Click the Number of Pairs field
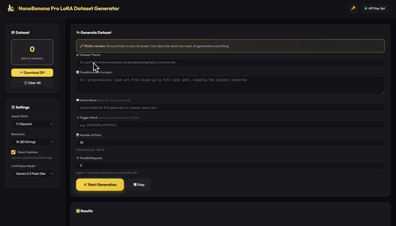This screenshot has height=226, width=396. tap(230, 143)
